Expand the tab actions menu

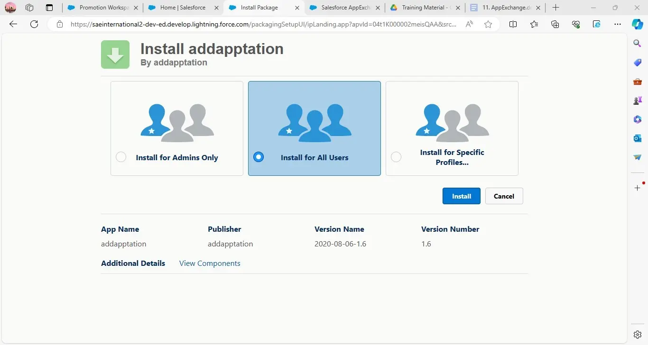click(x=49, y=8)
